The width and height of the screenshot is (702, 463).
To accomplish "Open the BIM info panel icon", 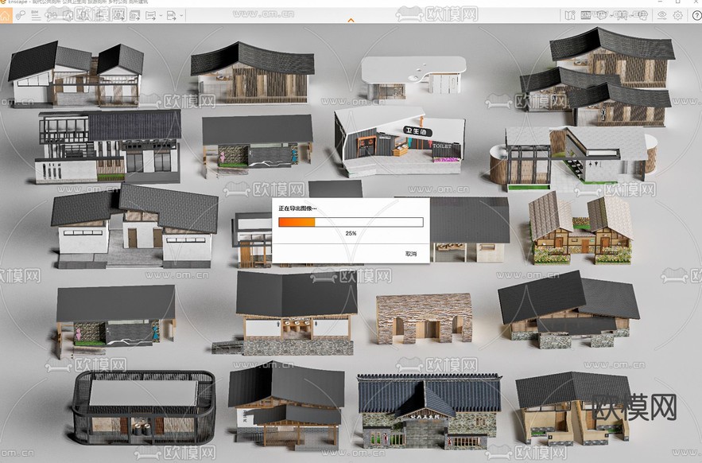I will (37, 16).
